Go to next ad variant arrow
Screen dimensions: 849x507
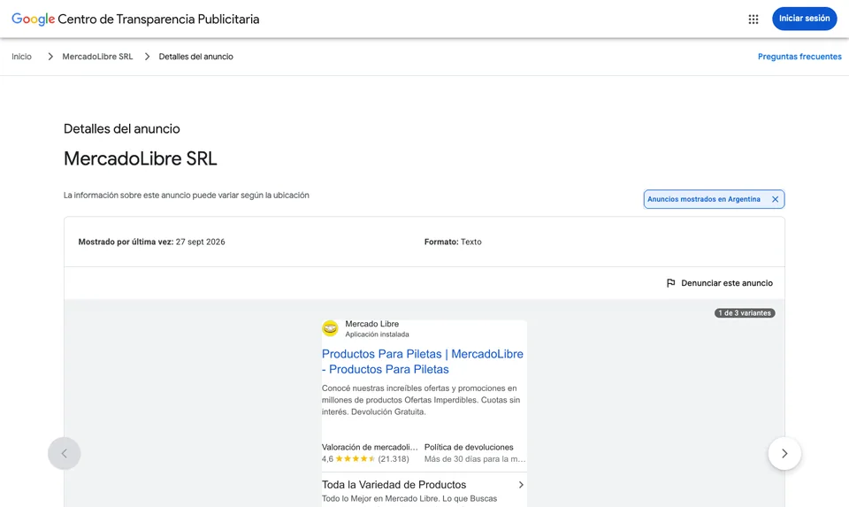point(784,453)
